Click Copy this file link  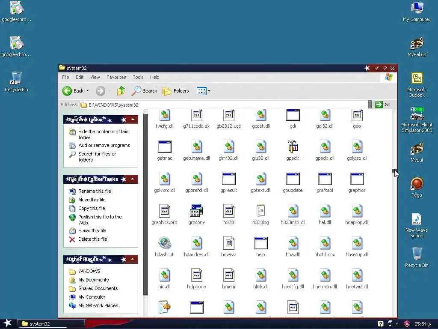click(x=92, y=209)
